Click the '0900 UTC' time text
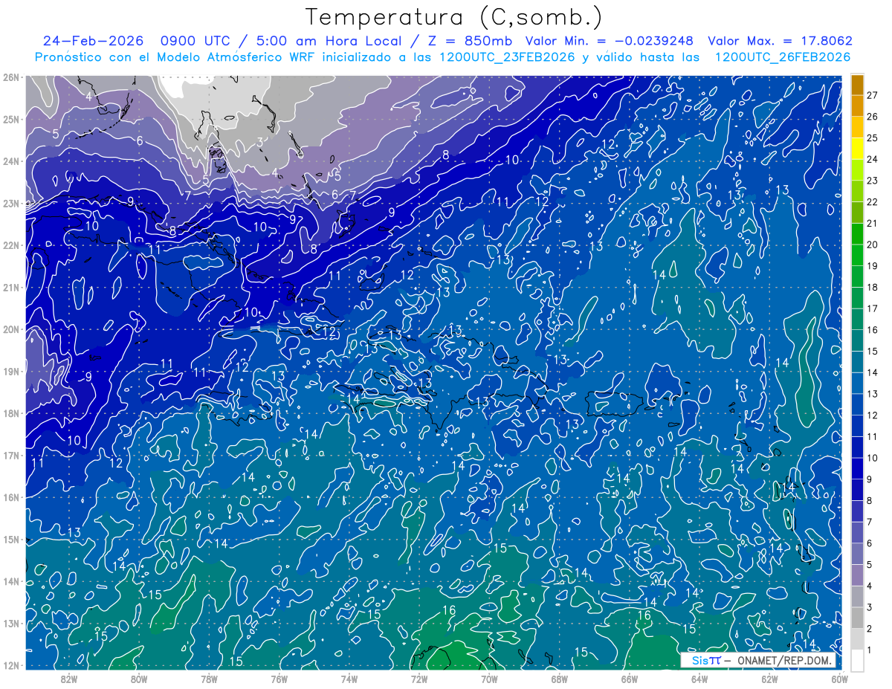 tap(195, 41)
